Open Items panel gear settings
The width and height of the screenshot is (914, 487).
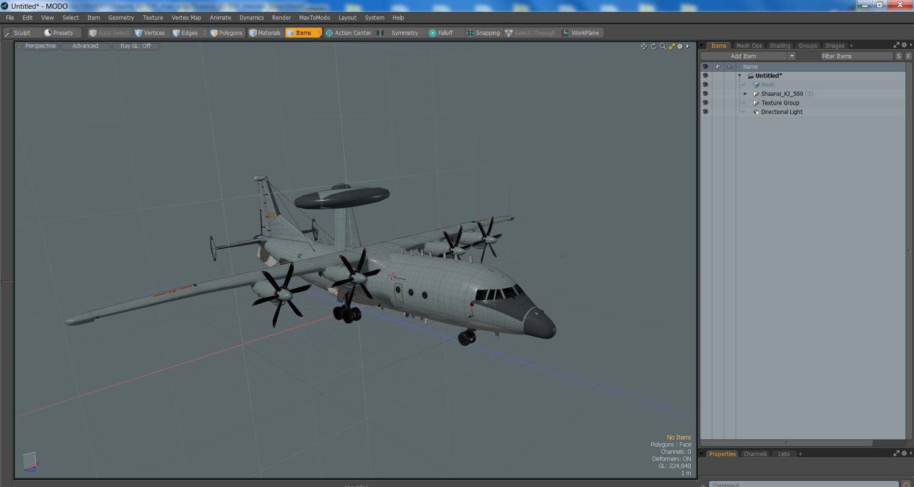[904, 45]
